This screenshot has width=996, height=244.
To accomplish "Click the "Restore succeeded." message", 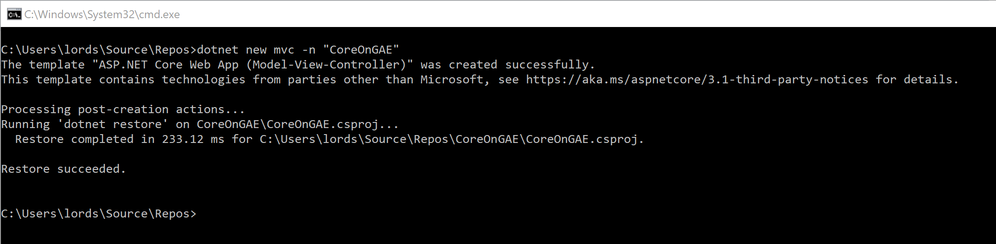I will [63, 169].
